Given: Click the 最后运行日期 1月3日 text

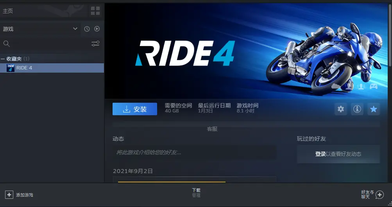Looking at the screenshot, I should (214, 108).
